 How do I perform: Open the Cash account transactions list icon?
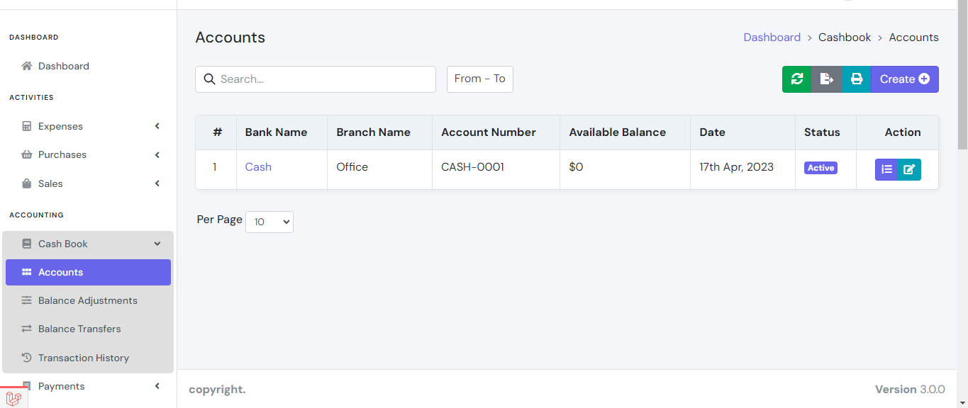click(886, 169)
